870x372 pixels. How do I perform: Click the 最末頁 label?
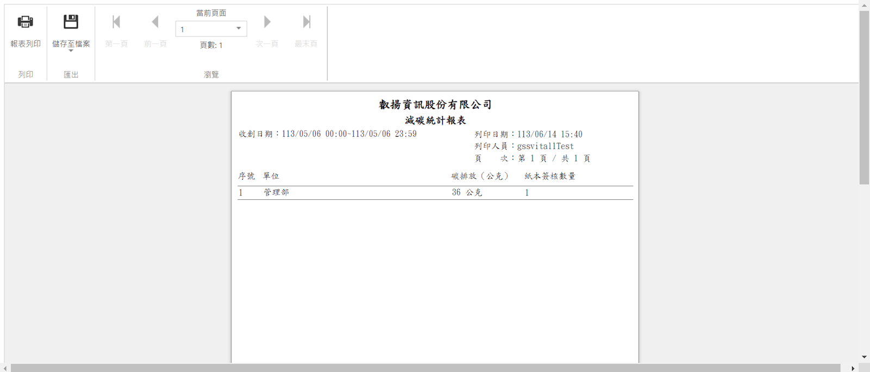pyautogui.click(x=306, y=43)
